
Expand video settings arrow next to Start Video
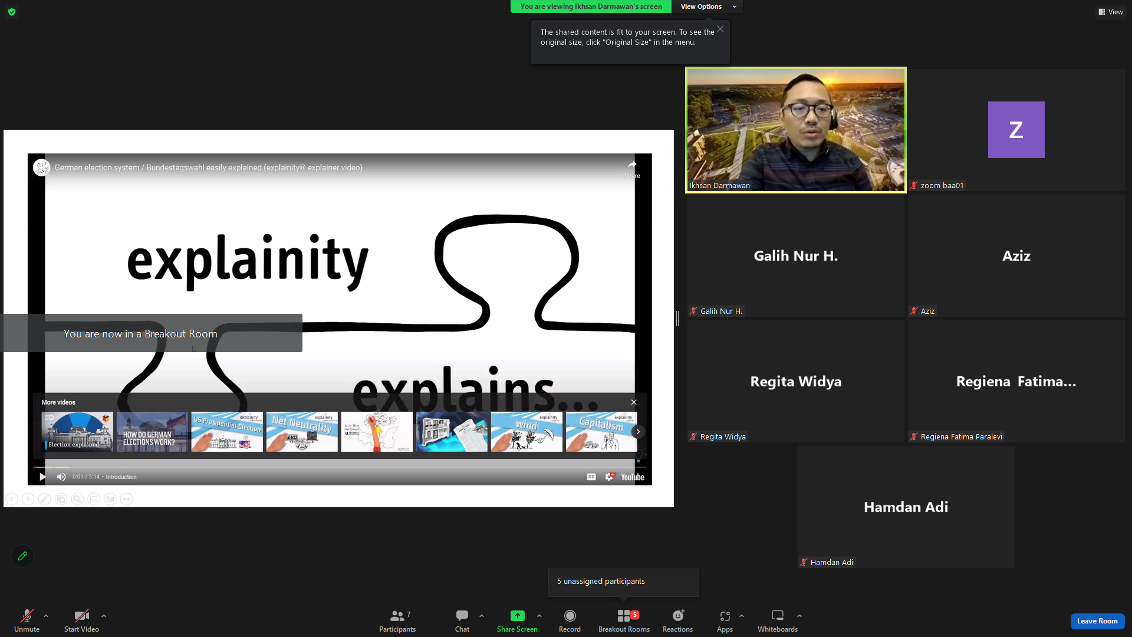click(x=104, y=616)
